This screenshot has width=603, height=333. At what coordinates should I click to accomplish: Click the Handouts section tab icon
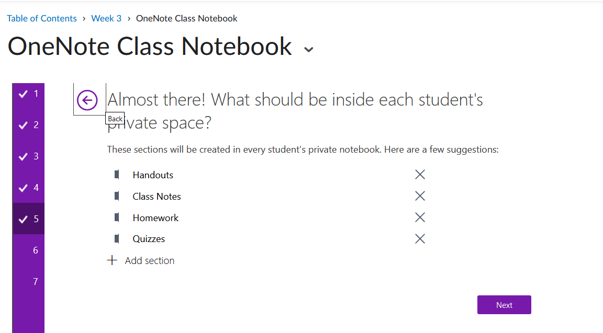pos(117,175)
